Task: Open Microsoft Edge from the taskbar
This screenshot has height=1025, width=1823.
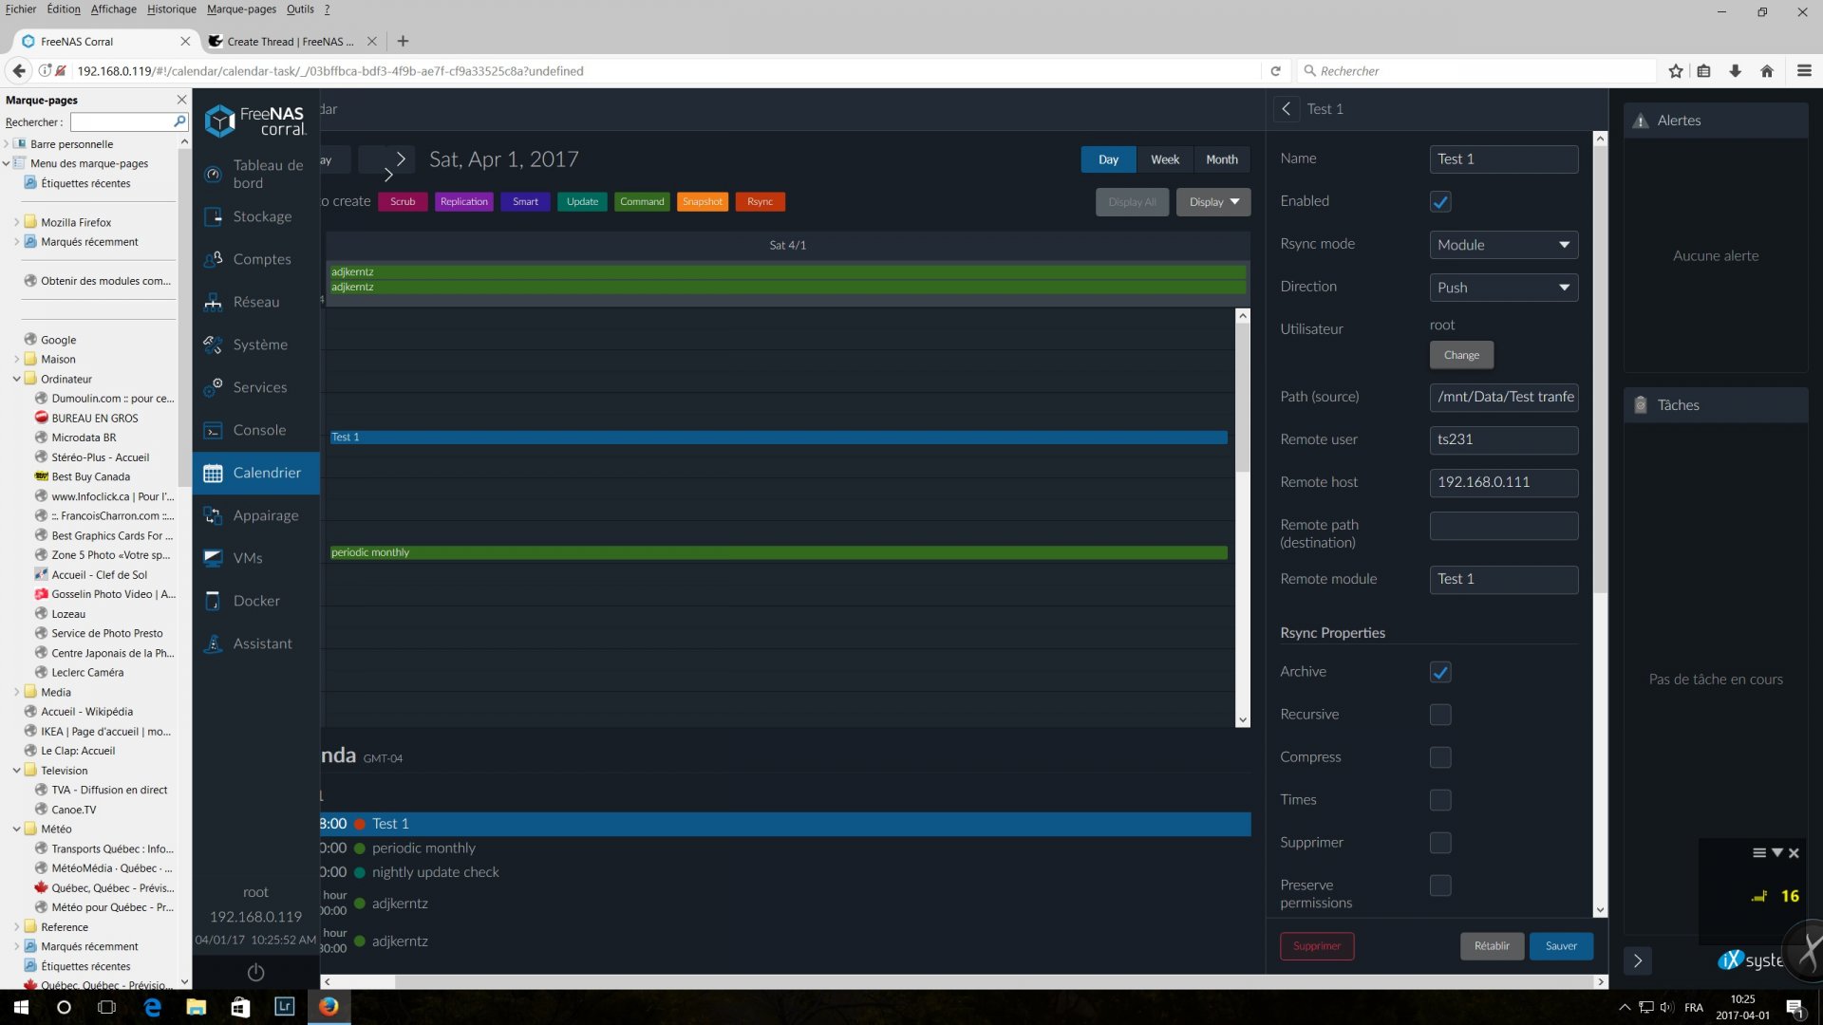Action: [x=152, y=1007]
